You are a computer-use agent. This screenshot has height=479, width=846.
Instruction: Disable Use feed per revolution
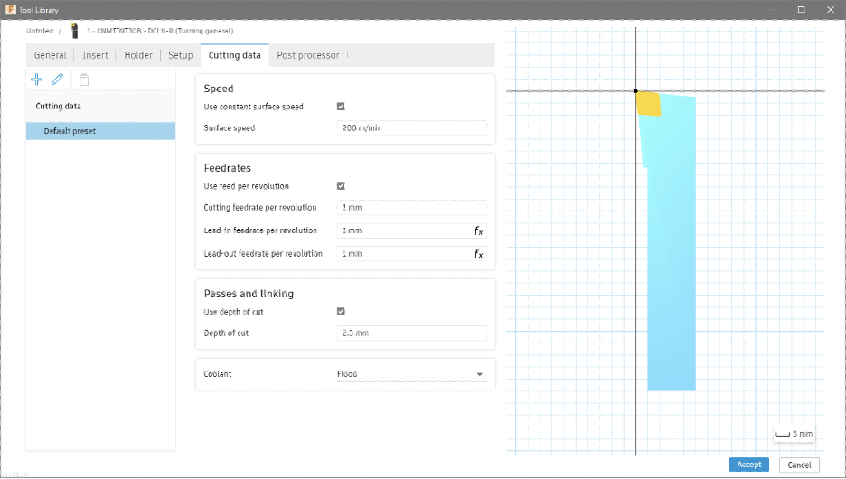coord(341,186)
